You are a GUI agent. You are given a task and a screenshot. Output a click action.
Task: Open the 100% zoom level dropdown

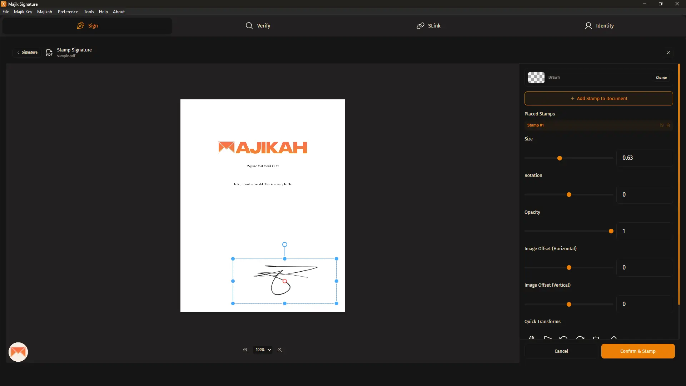pyautogui.click(x=263, y=350)
